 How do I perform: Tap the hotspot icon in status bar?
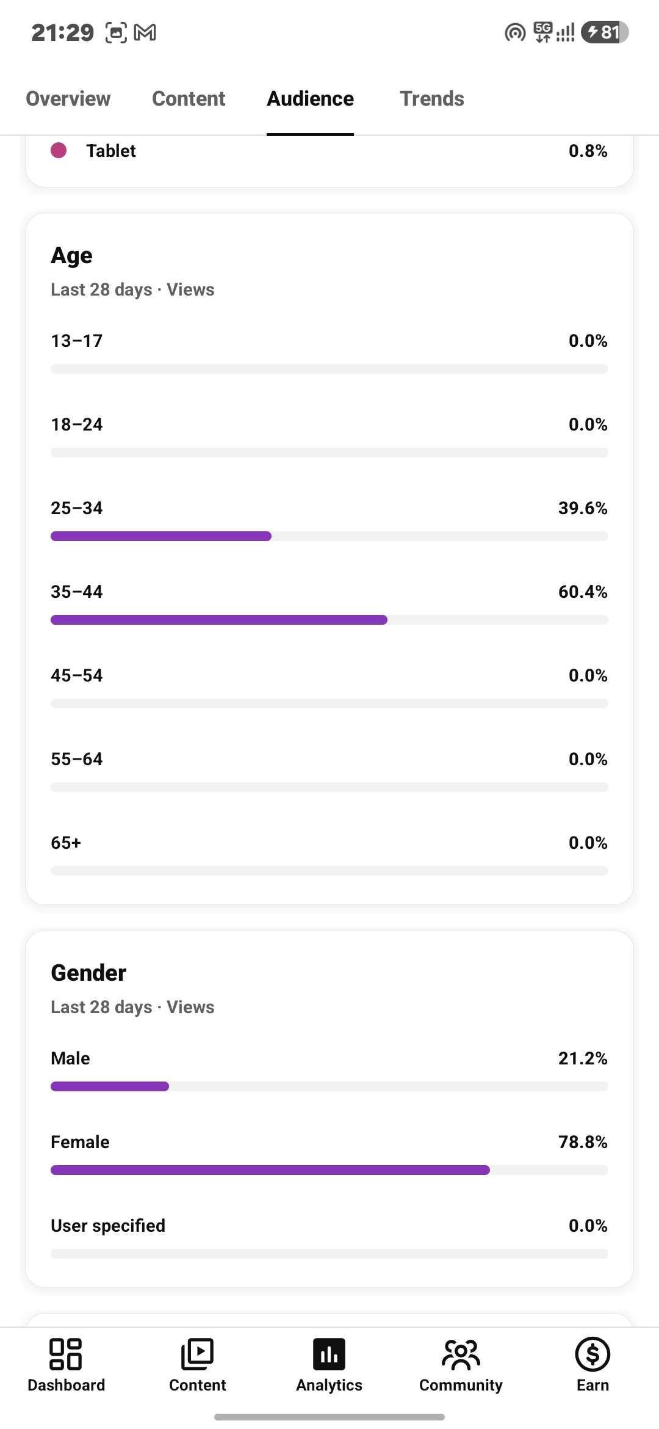tap(515, 32)
